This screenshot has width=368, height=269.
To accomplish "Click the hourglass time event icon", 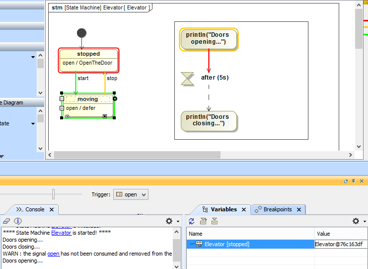I will [188, 79].
